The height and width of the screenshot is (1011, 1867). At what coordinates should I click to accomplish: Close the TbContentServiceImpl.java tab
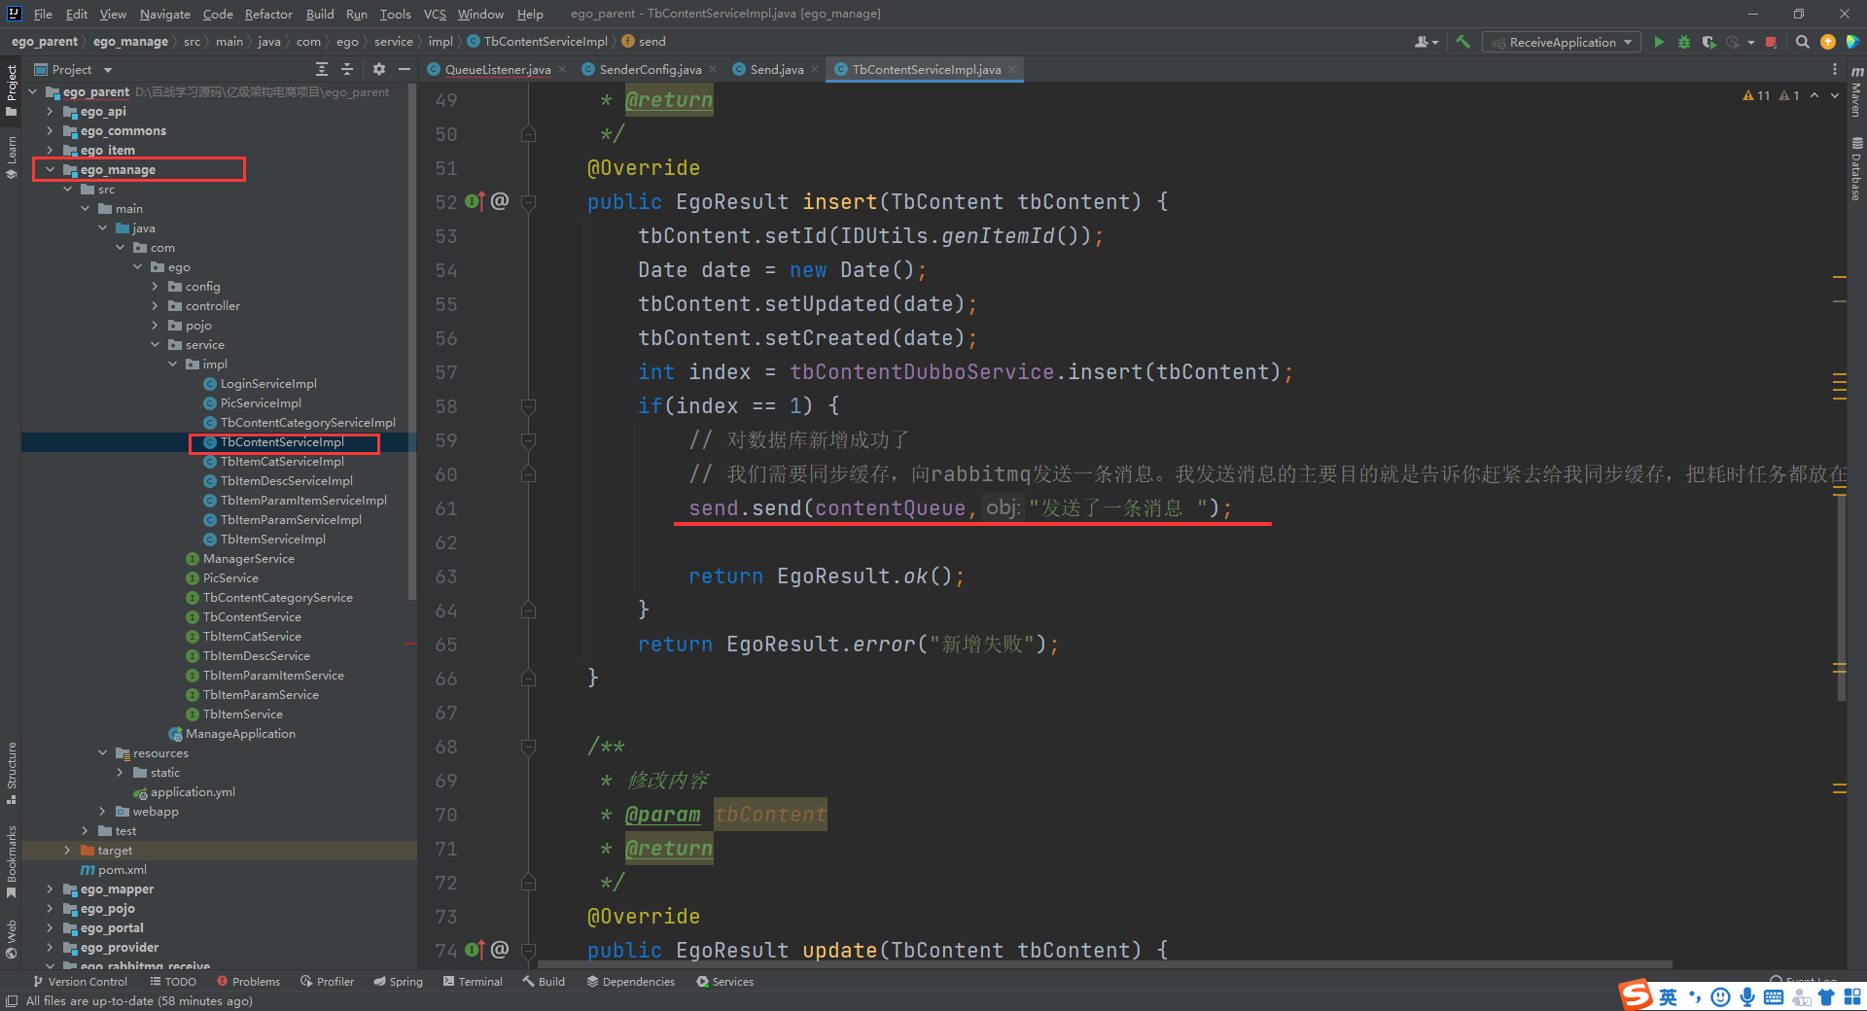click(x=1012, y=69)
